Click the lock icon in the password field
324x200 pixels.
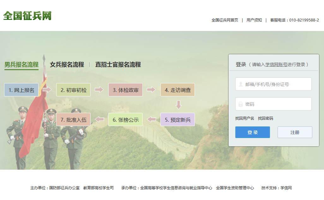click(x=241, y=104)
